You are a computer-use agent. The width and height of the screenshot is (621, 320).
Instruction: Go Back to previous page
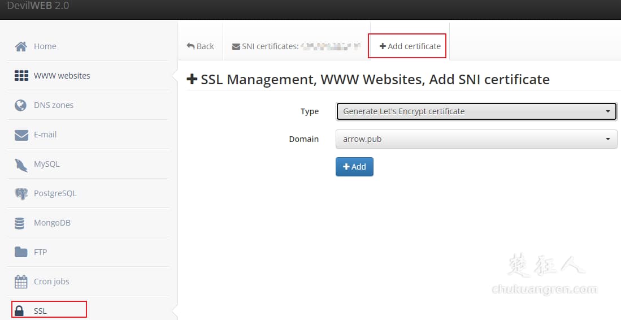201,46
